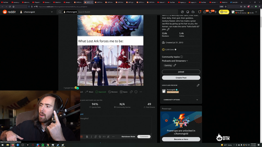Click the plus create post icon

coord(216,12)
